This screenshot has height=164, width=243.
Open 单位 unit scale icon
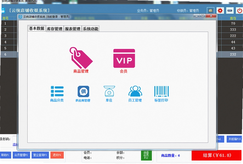coord(109,94)
